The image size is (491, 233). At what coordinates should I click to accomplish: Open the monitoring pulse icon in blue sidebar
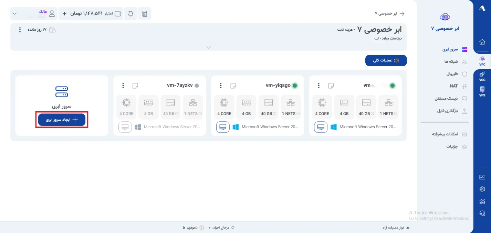click(x=482, y=177)
